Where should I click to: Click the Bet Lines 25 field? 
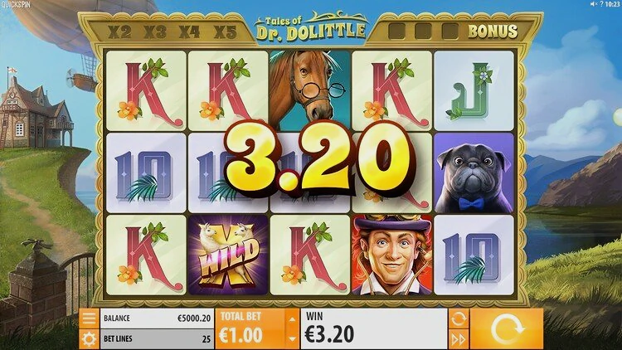tap(157, 339)
